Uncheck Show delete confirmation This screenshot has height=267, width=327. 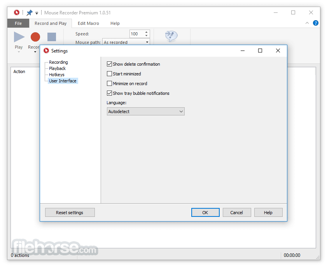[109, 64]
